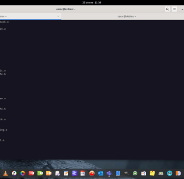Viewport: 184px width, 179px height.
Task: Open the software store bag icon
Action: tap(144, 173)
